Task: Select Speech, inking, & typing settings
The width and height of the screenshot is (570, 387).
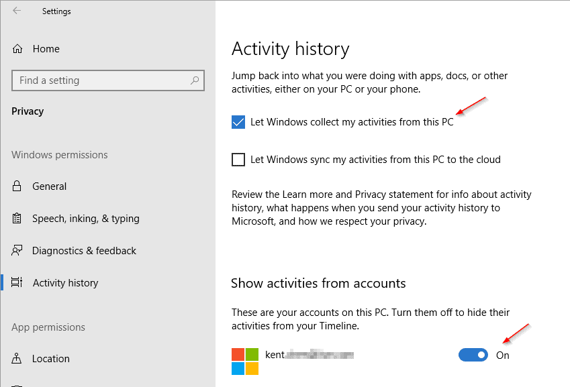Action: point(86,219)
